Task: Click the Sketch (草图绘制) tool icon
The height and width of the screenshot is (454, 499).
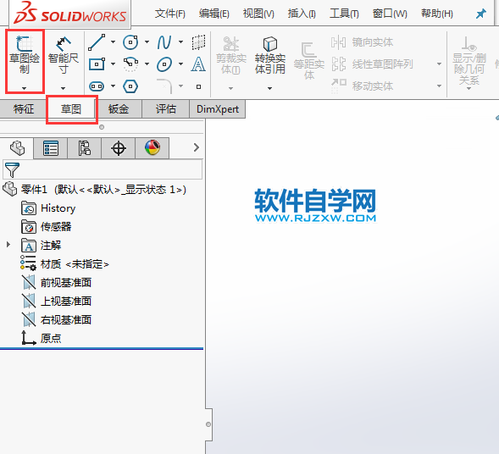Action: pos(25,43)
